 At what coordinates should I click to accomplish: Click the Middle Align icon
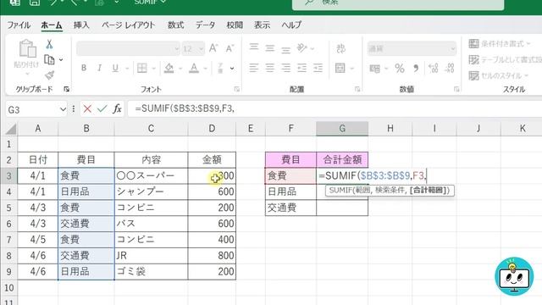tap(270, 48)
